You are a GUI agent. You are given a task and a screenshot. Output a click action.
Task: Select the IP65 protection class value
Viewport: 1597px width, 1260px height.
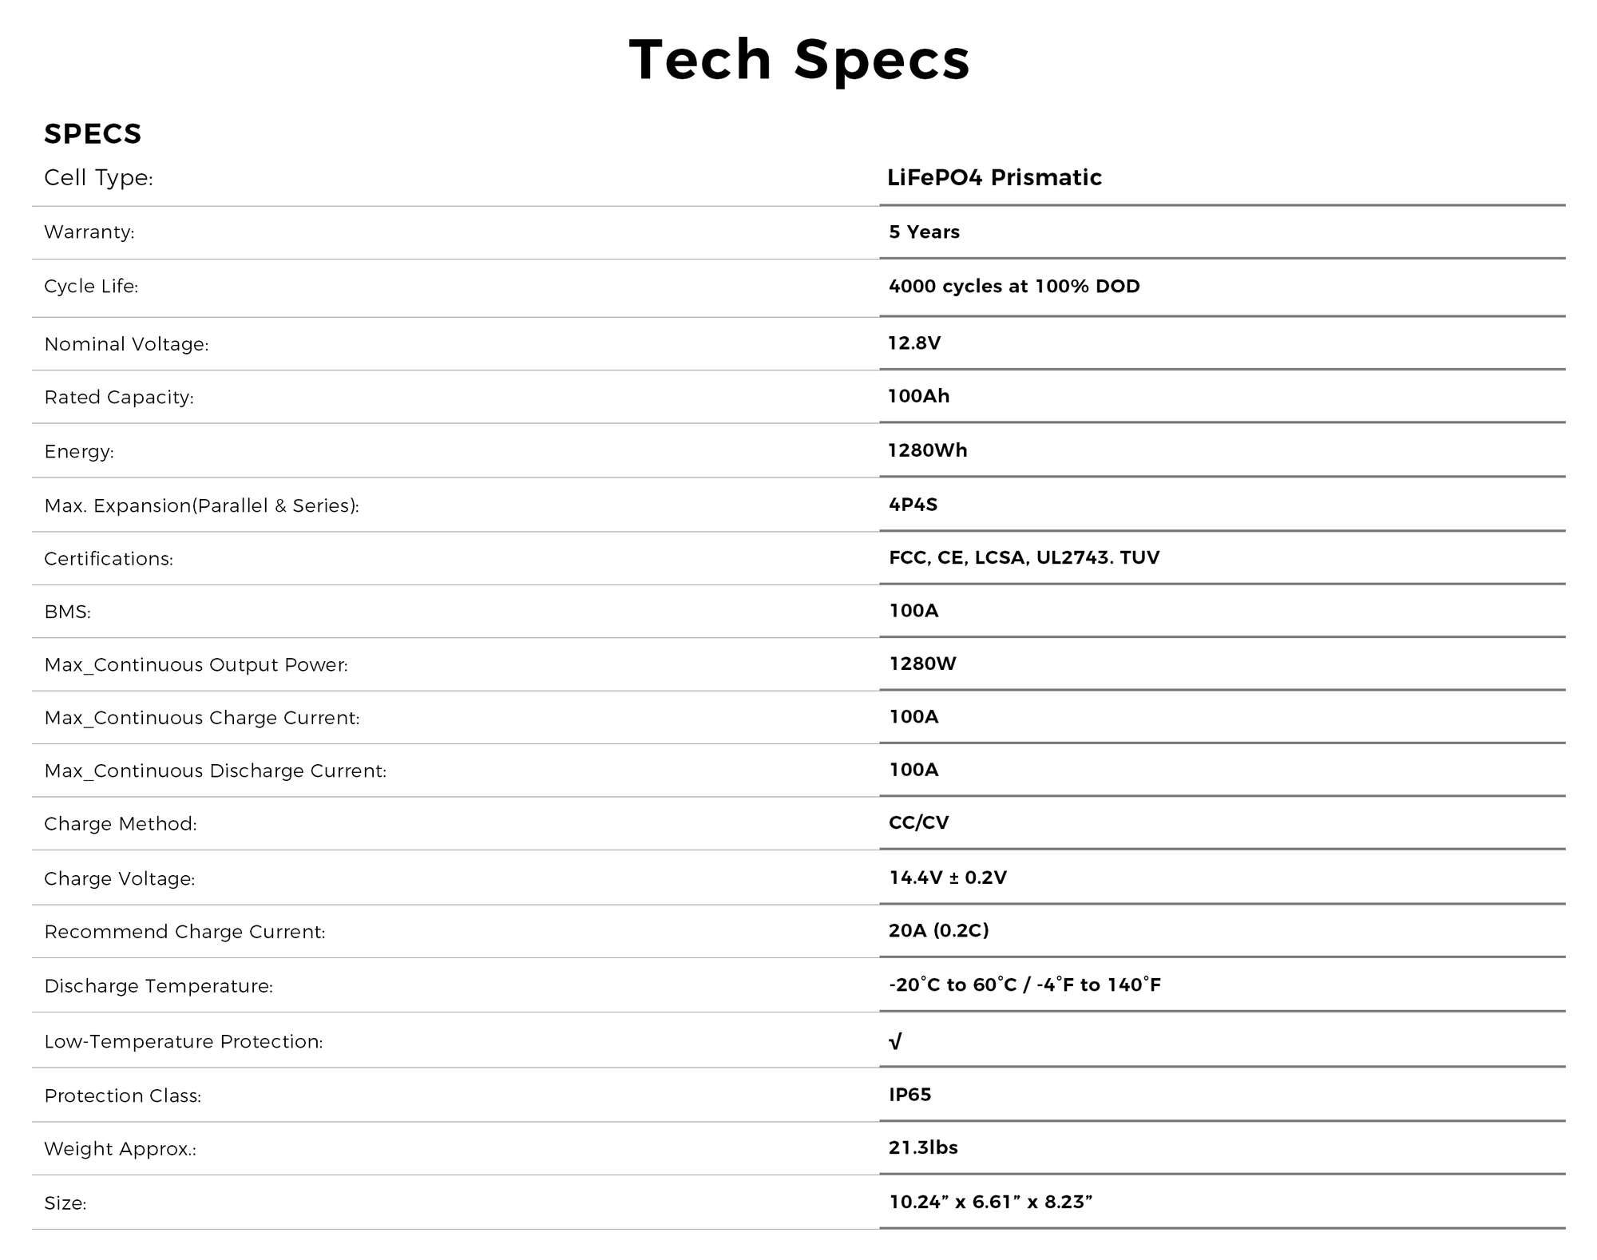click(909, 1095)
